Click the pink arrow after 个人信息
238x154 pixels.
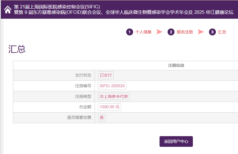[160, 32]
